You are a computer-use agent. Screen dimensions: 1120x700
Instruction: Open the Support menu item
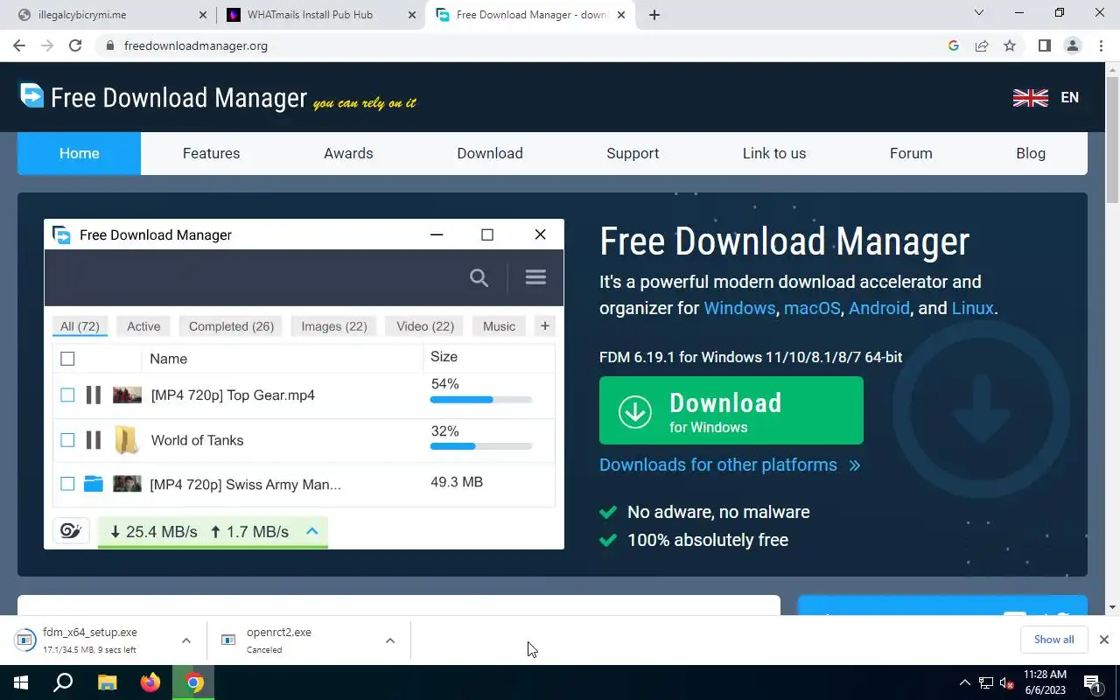633,153
